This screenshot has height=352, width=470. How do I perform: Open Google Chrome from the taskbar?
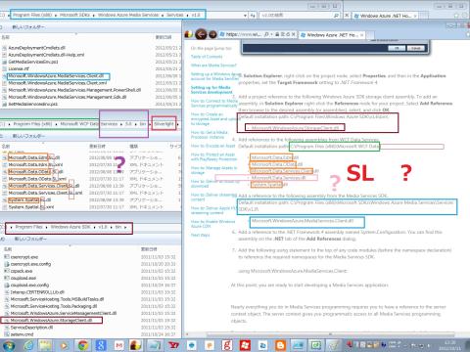click(x=82, y=345)
